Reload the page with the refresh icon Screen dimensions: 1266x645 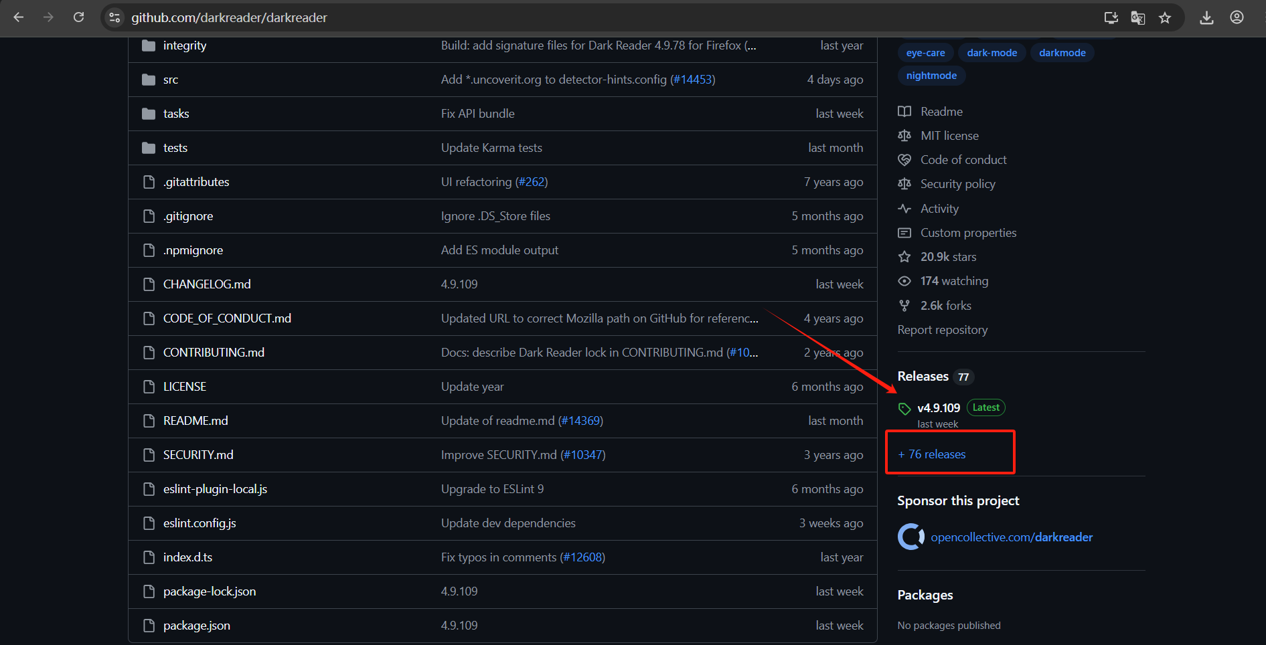click(78, 17)
